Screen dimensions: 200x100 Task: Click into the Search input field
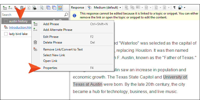pos(33,15)
